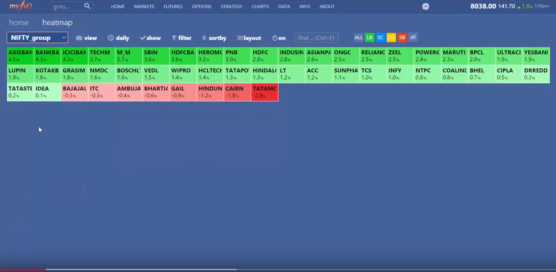Click the MARUTI 2.3% tile
Viewport: 556px width, 272px height.
[455, 56]
